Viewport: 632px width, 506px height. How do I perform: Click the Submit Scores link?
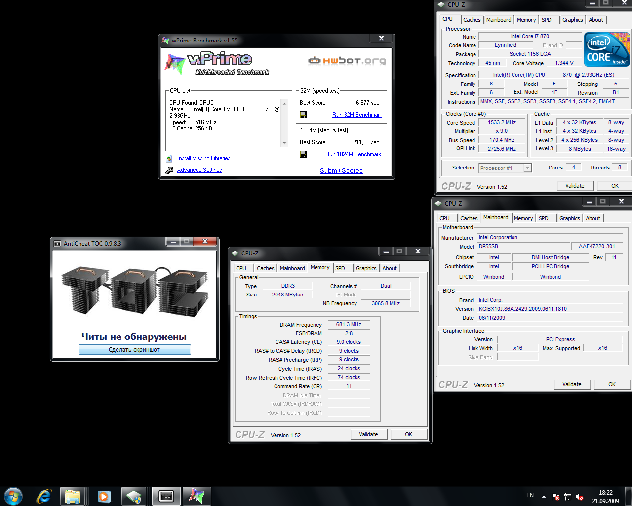[341, 170]
